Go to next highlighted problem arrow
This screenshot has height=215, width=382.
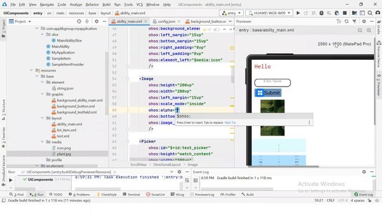pyautogui.click(x=230, y=29)
